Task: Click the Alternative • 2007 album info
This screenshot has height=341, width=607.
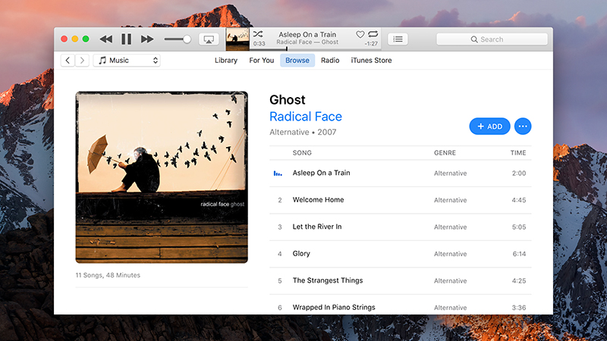Action: 303,132
